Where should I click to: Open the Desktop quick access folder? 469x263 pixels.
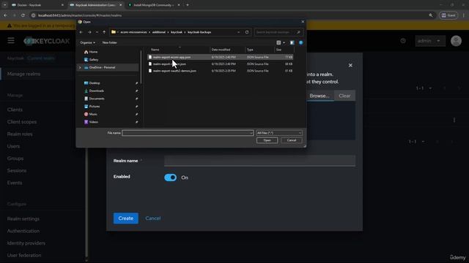pyautogui.click(x=95, y=83)
